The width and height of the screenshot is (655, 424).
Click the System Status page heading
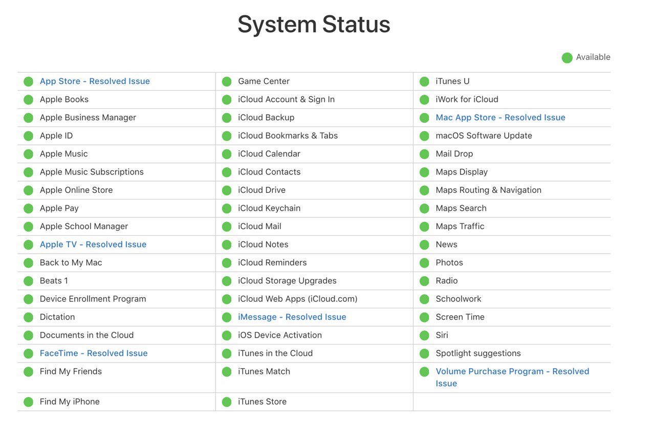pos(314,25)
